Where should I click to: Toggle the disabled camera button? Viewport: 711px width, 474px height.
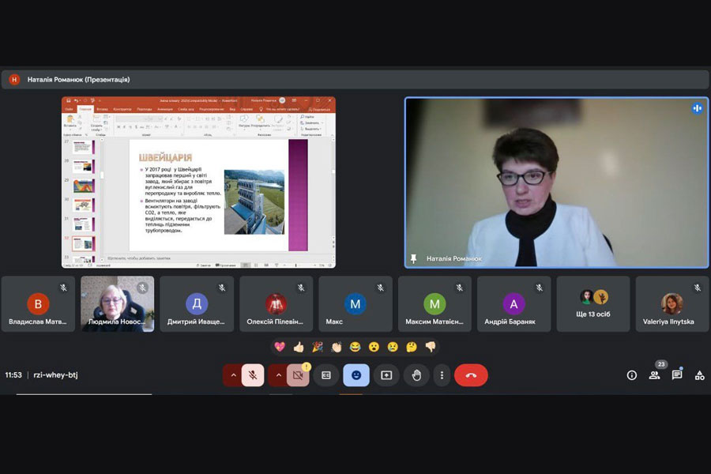[298, 375]
